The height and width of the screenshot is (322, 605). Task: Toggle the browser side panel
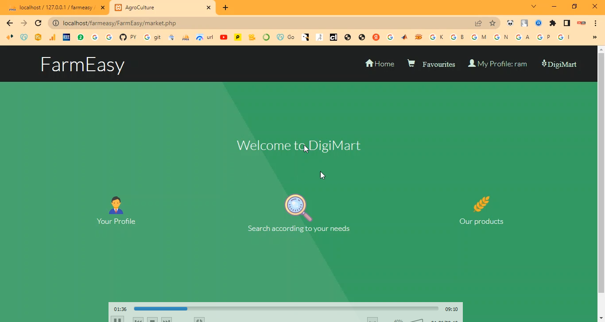[566, 23]
